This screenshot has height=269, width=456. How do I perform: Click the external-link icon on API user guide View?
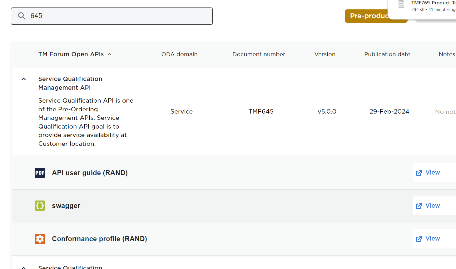tap(419, 172)
